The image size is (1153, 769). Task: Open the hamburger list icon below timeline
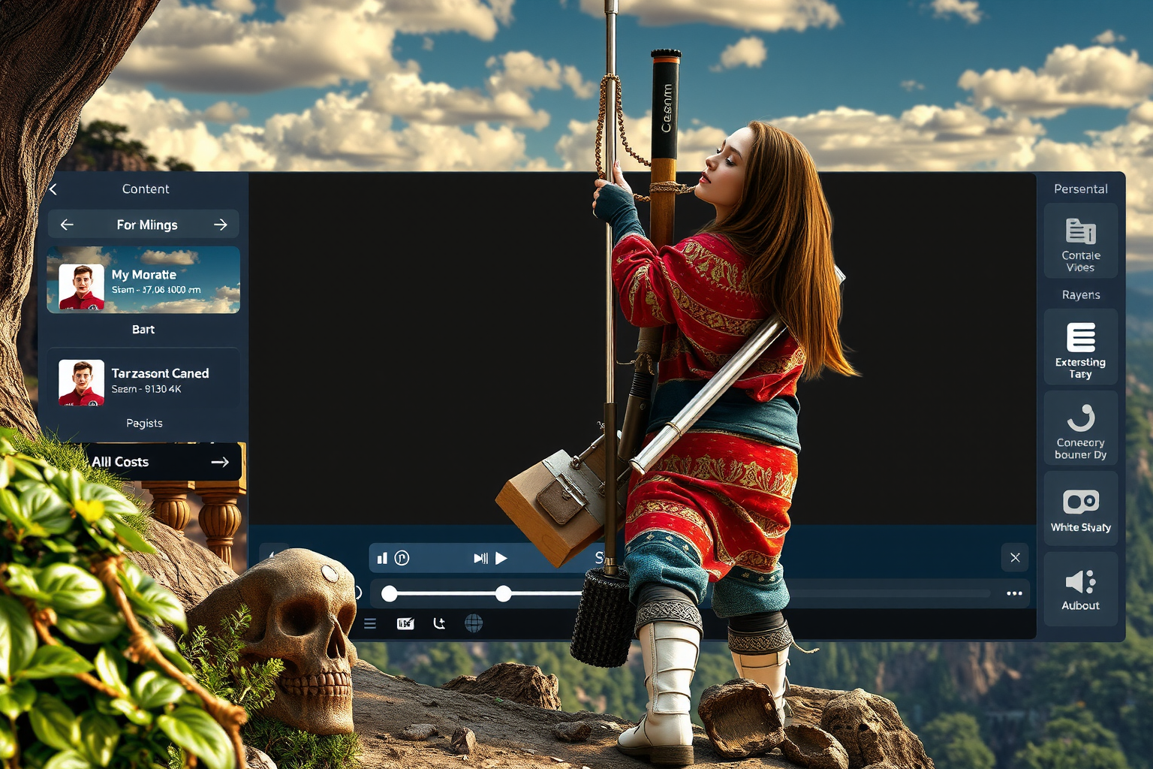click(370, 623)
